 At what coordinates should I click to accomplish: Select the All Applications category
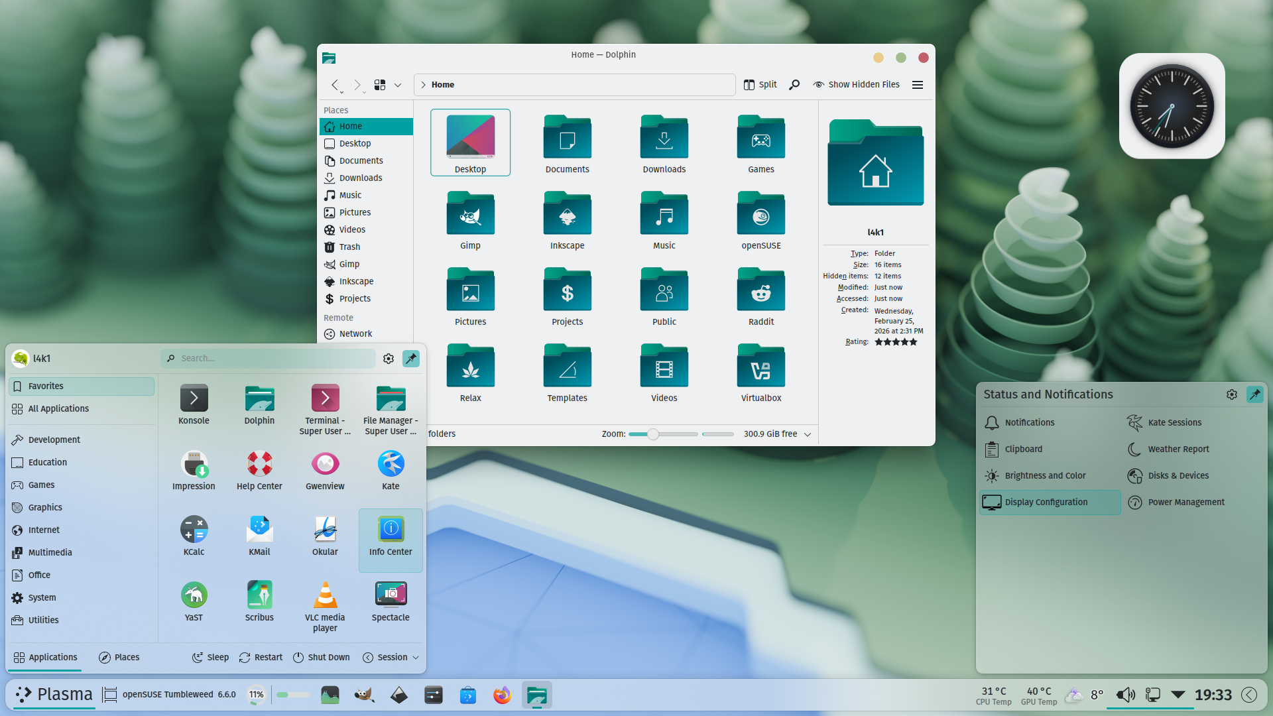point(82,409)
